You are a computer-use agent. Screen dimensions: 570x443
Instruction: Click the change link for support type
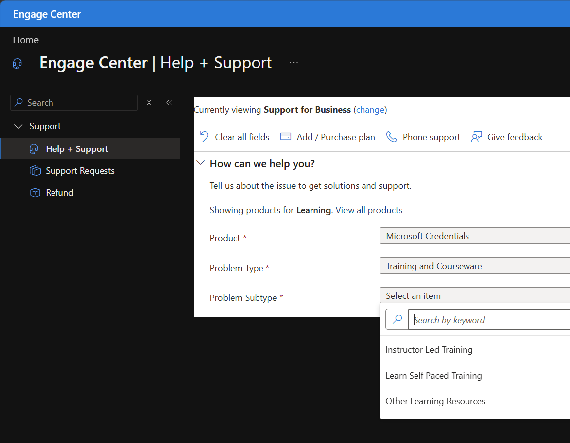coord(370,110)
